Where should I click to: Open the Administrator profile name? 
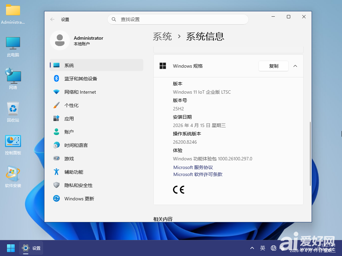(x=88, y=38)
